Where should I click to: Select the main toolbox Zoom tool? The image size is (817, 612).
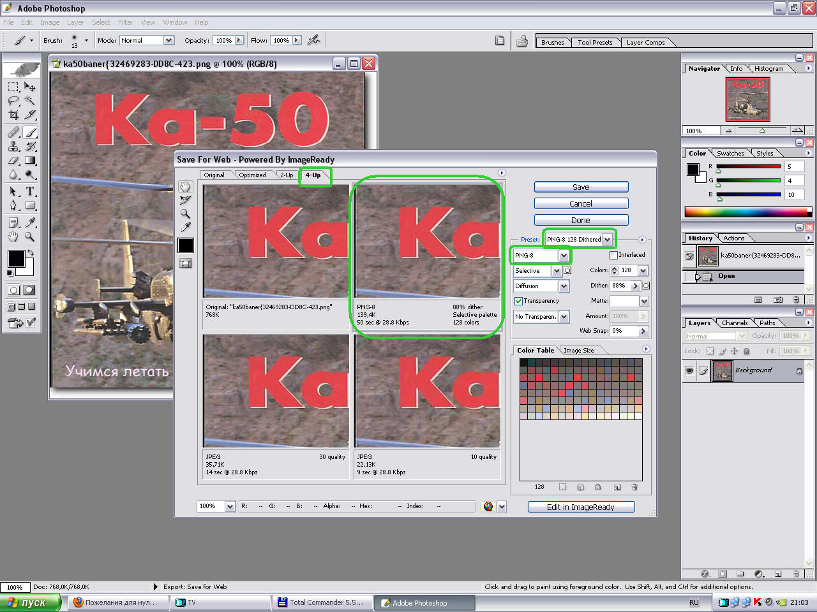click(x=30, y=237)
